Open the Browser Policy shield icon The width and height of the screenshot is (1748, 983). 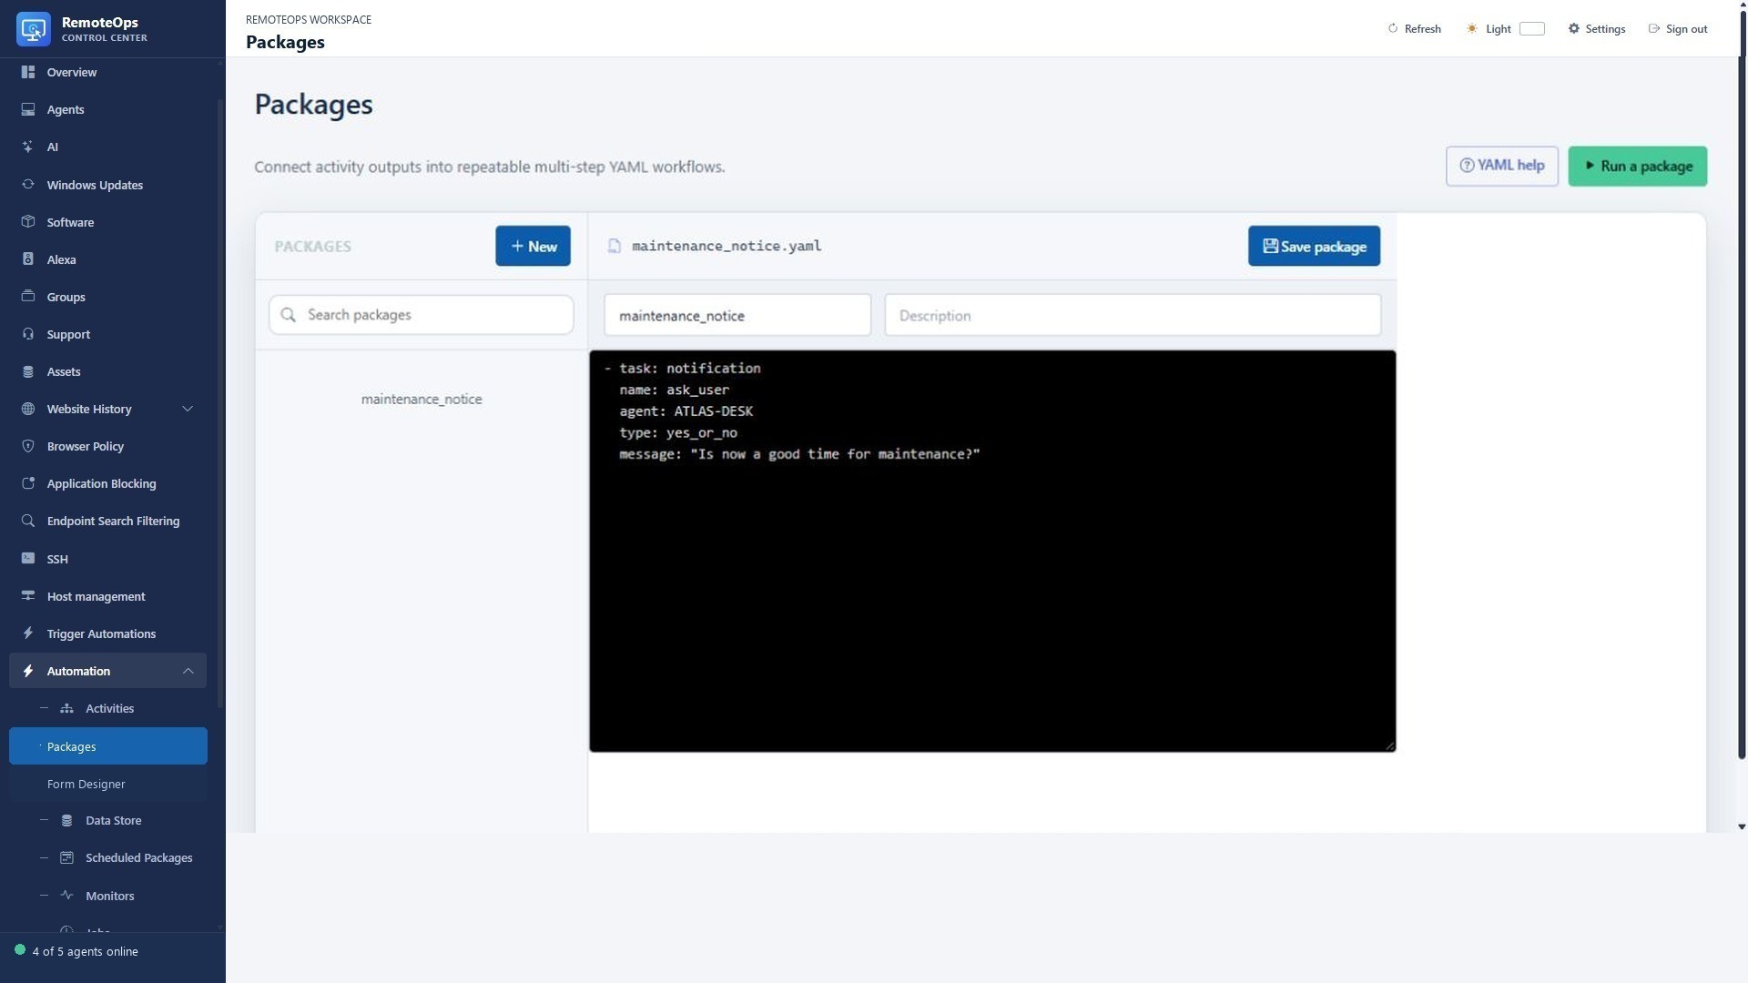28,446
